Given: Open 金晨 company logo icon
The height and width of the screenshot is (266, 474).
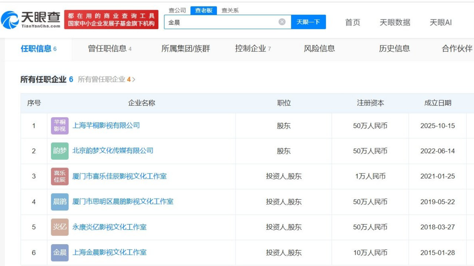Looking at the screenshot, I should (x=60, y=252).
